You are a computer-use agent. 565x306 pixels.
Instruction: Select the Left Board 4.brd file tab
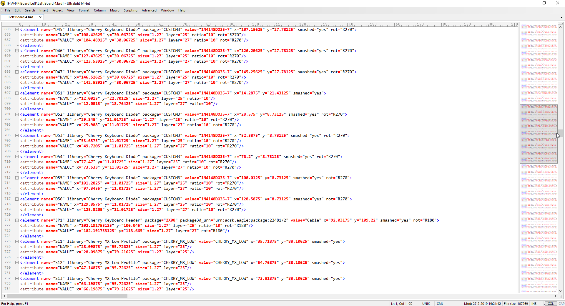coord(21,17)
